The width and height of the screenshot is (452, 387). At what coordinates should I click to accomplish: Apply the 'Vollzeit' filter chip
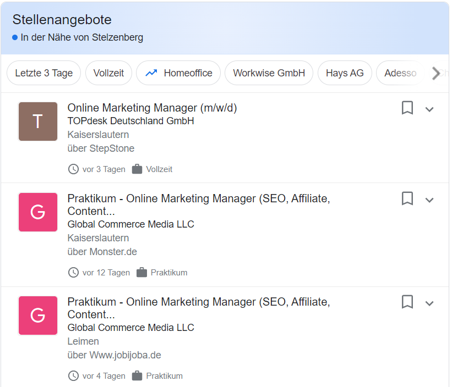(108, 73)
